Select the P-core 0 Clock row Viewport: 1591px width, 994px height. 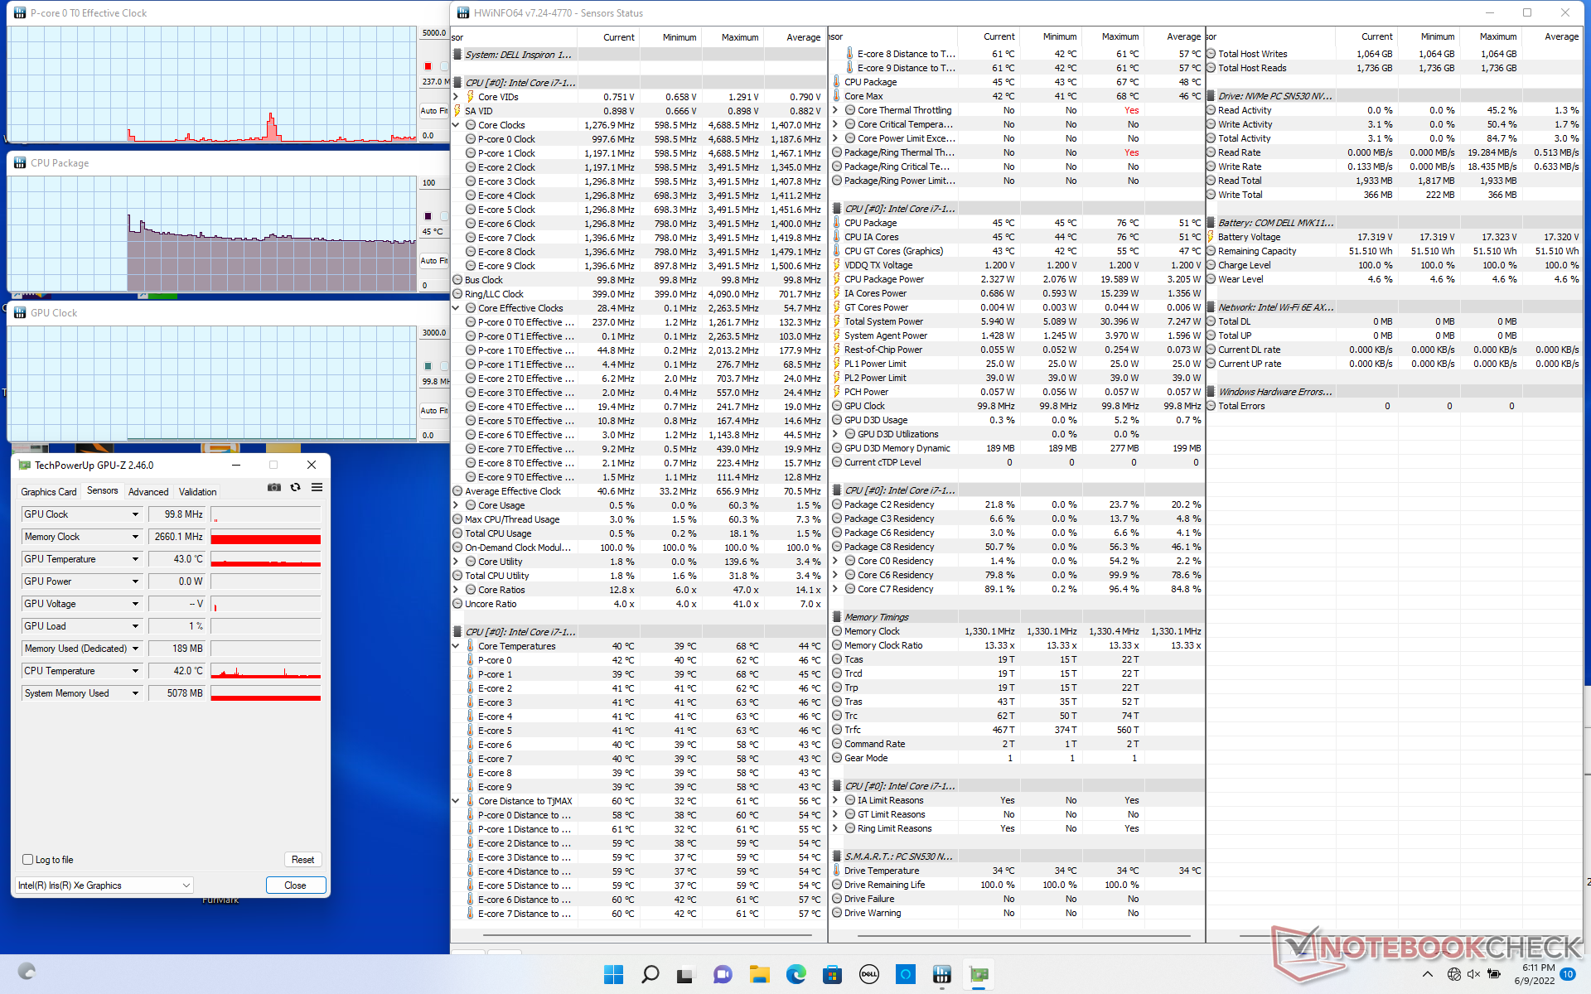(x=637, y=139)
